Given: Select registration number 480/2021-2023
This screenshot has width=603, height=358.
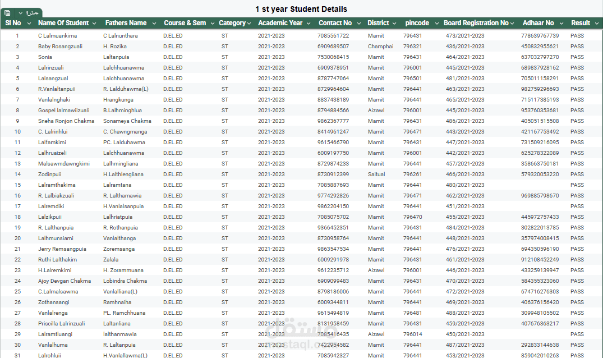Looking at the screenshot, I should click(x=465, y=185).
